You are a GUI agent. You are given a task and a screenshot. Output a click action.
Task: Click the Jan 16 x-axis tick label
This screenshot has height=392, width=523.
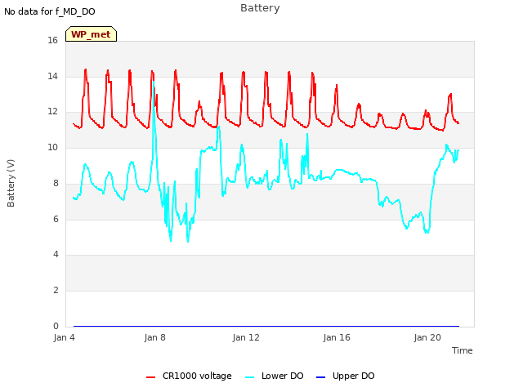point(337,337)
